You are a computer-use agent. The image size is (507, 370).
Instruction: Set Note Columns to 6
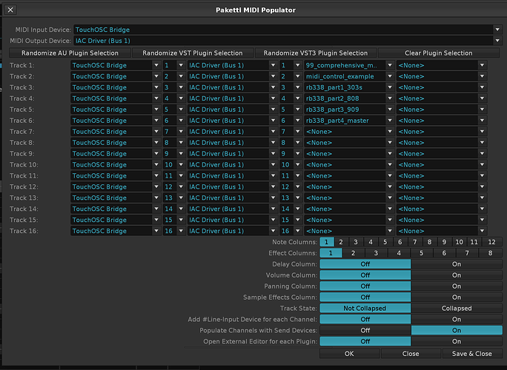click(x=400, y=242)
